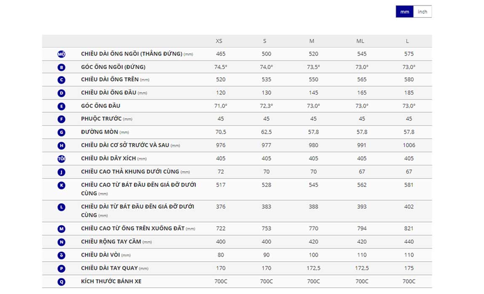Click the F circle icon for fork rake
The width and height of the screenshot is (484, 294).
click(61, 119)
